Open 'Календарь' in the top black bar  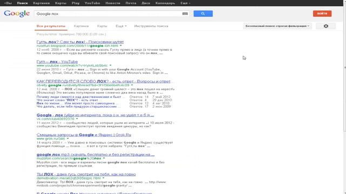(x=165, y=3)
